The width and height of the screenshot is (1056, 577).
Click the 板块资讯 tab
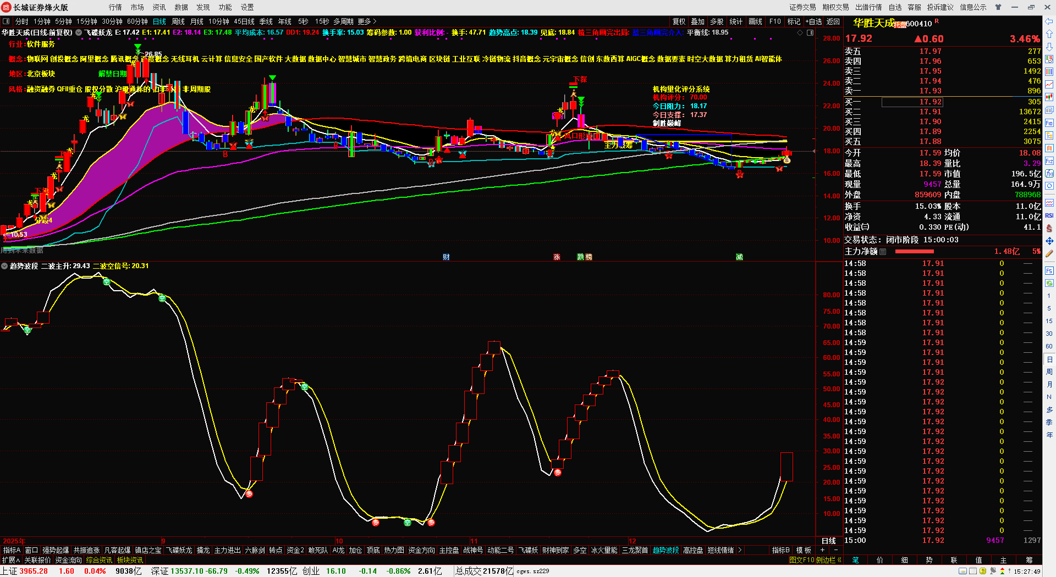pos(130,560)
